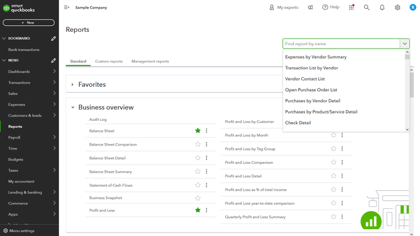Expand the Payroll submenu
The image size is (420, 236).
pos(54,137)
